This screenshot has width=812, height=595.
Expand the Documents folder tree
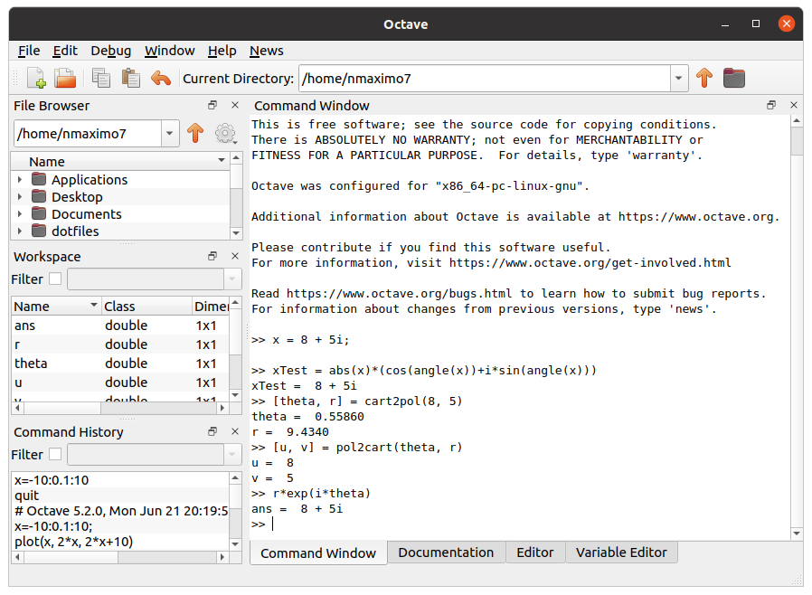pos(20,214)
